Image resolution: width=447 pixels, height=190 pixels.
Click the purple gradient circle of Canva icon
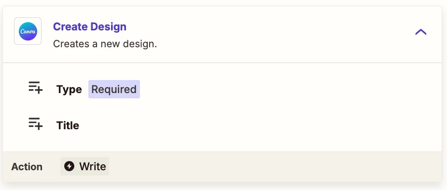[28, 31]
